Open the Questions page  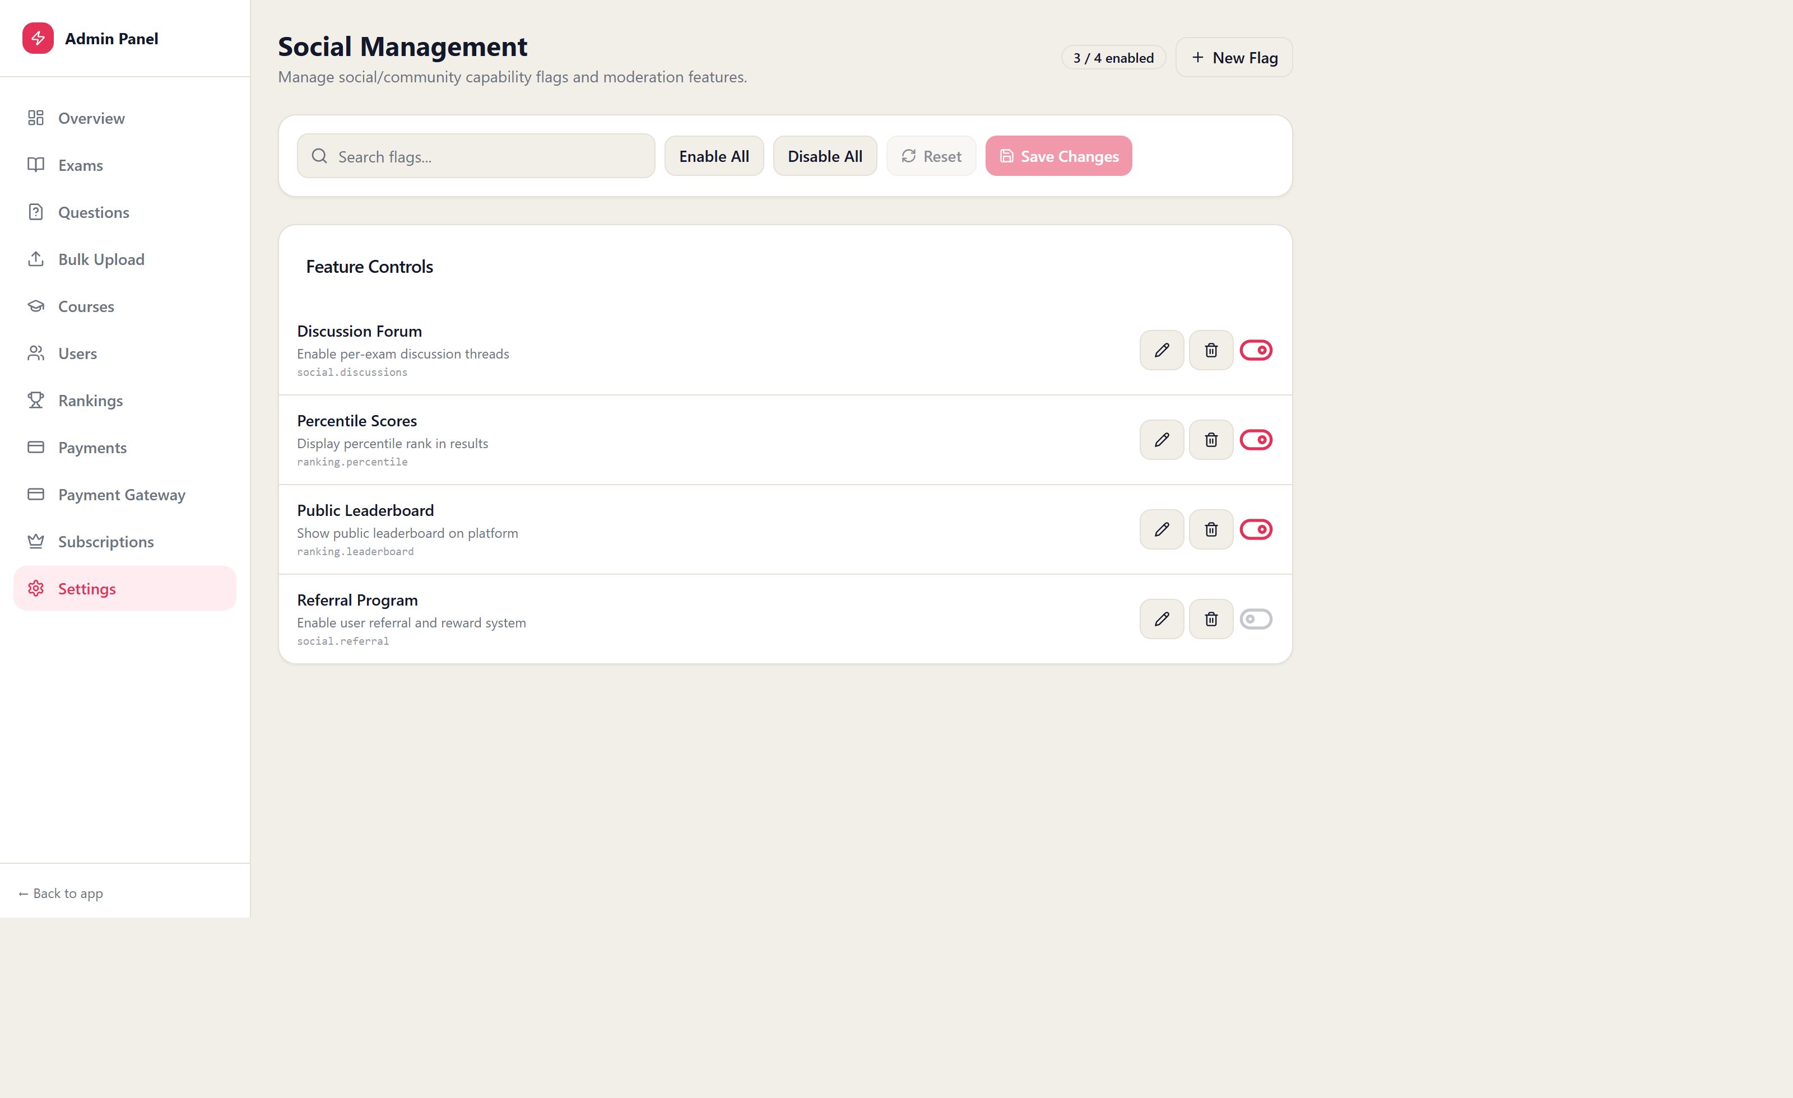point(124,212)
